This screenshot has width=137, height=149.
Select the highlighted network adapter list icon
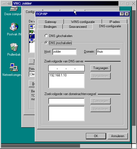tap(31, 36)
